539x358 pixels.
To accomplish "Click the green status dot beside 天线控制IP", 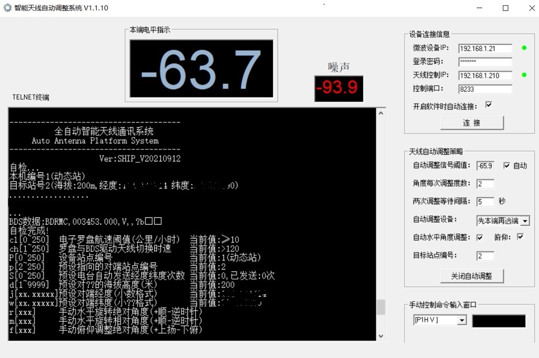I will tap(524, 75).
